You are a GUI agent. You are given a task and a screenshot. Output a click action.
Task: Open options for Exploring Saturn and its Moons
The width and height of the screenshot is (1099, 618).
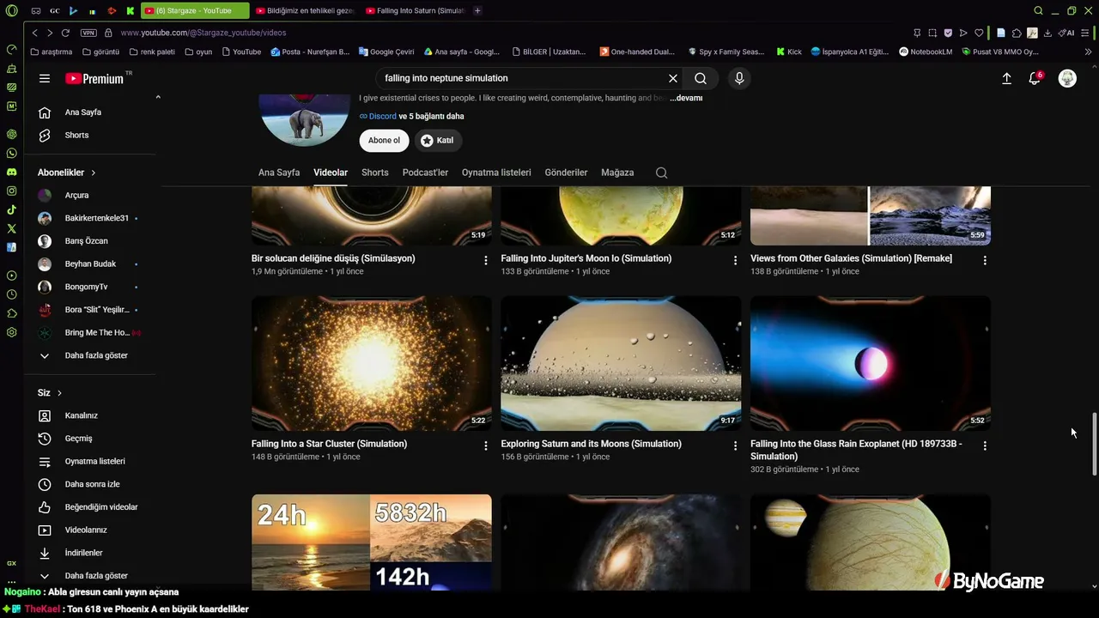(x=735, y=445)
